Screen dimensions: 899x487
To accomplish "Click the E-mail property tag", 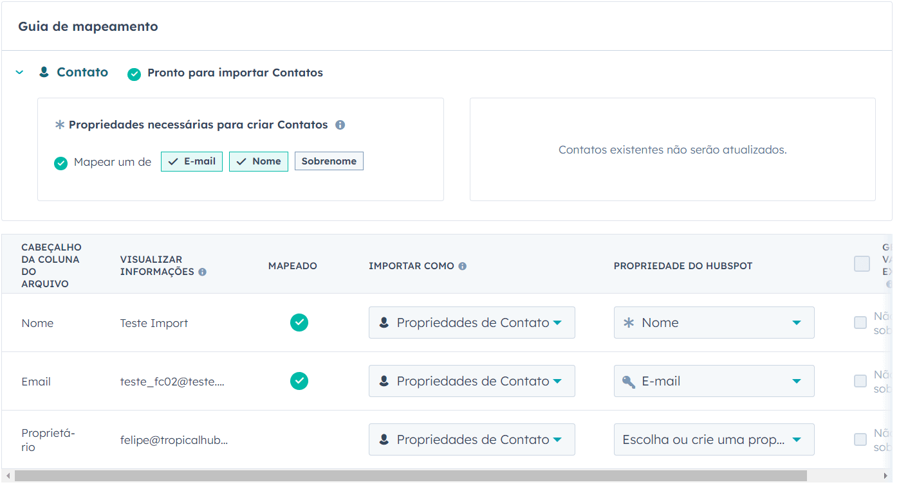I will click(192, 162).
